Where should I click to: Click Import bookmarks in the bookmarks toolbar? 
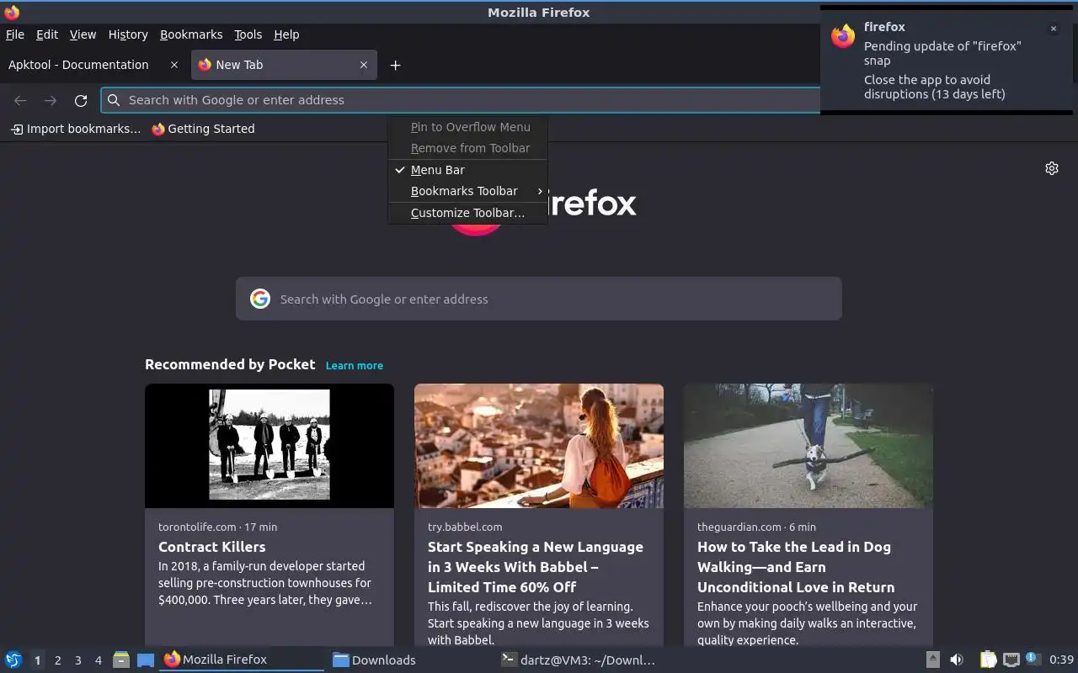click(x=76, y=129)
